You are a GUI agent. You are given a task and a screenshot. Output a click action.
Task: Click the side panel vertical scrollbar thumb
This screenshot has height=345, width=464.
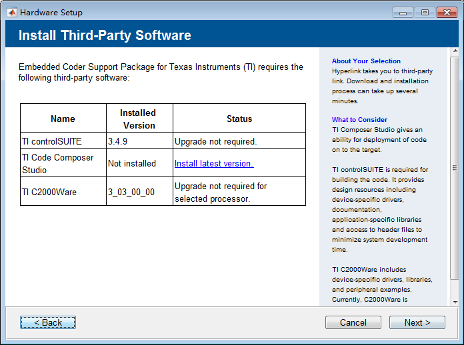pos(455,168)
